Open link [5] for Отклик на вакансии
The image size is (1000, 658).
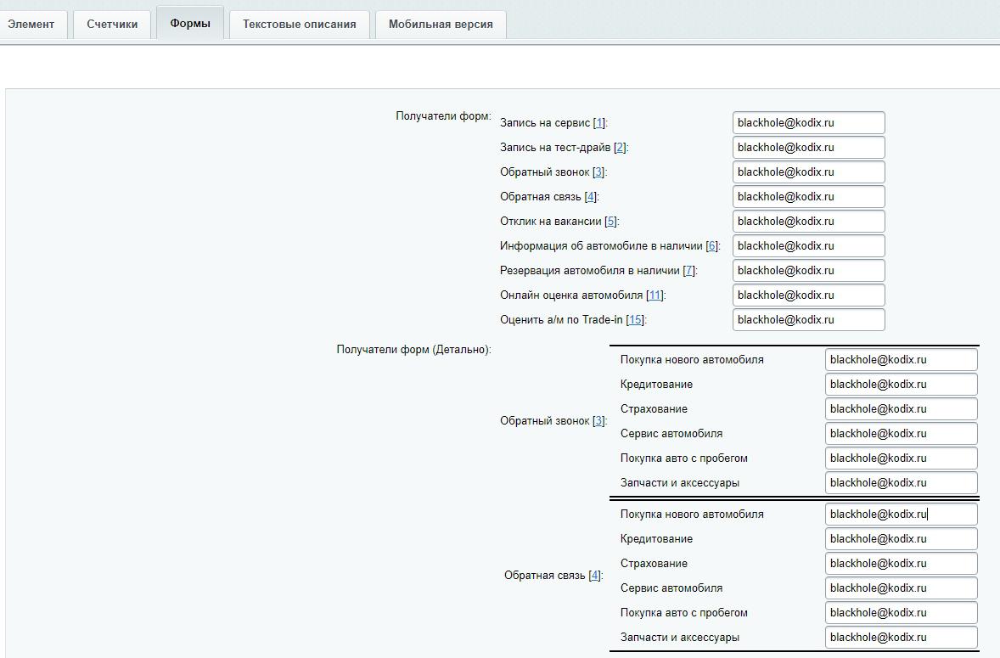tap(611, 222)
